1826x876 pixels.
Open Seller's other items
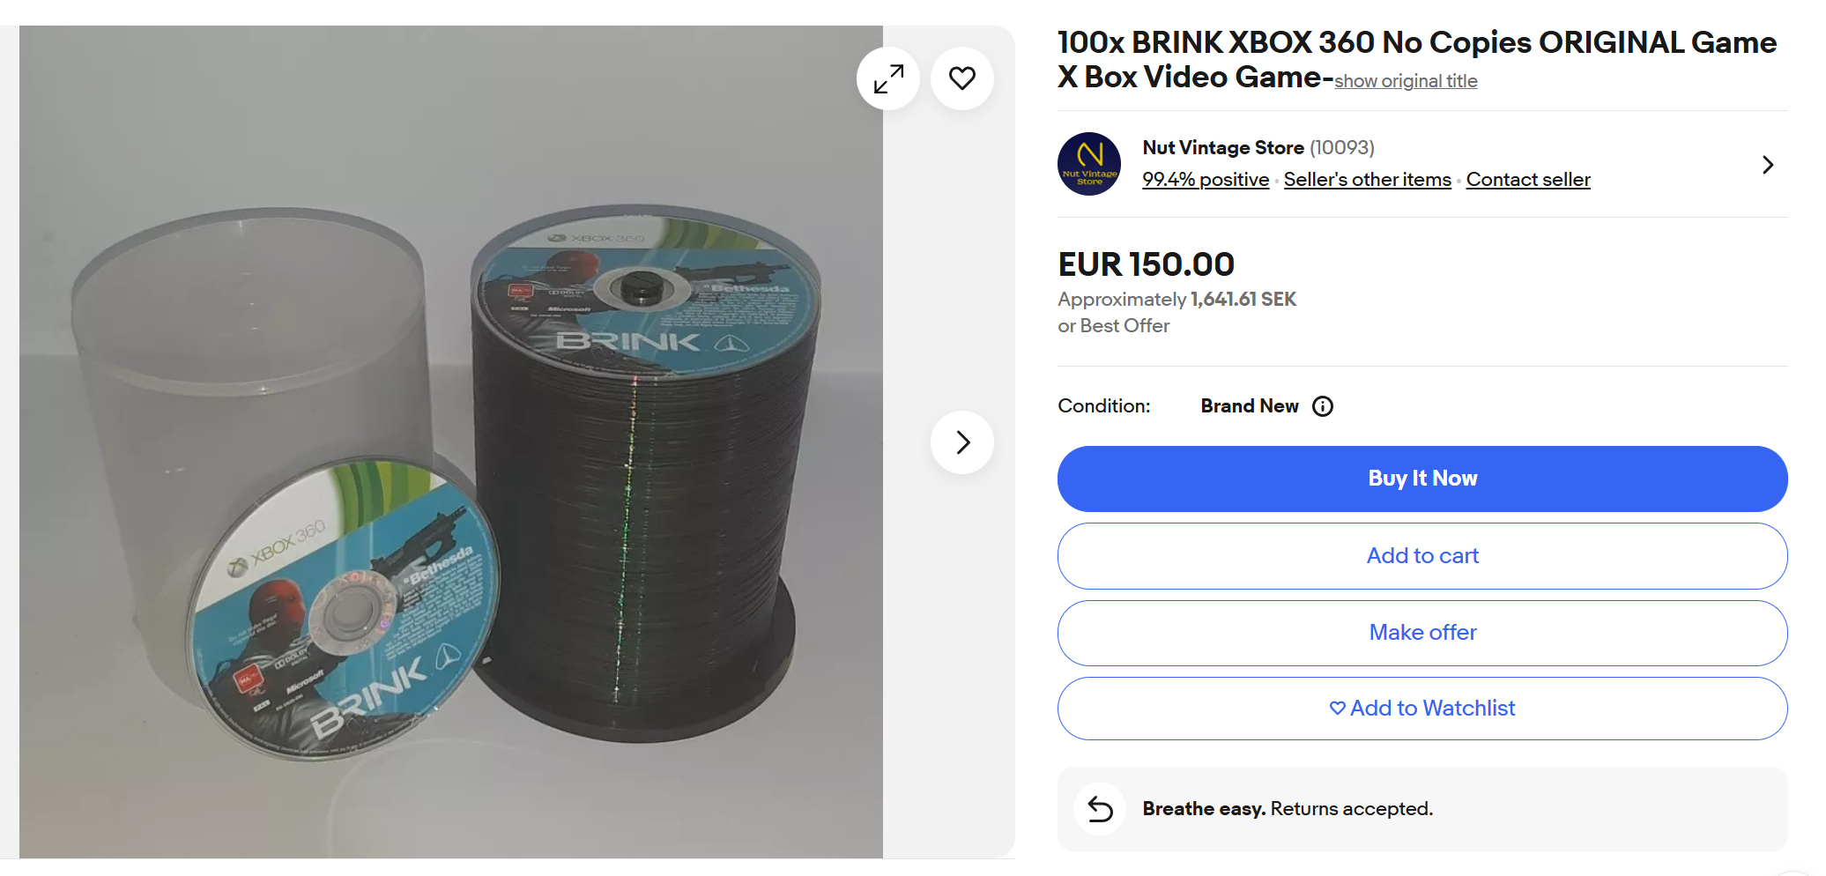pos(1367,180)
